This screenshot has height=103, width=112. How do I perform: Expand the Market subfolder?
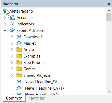pos(12,43)
